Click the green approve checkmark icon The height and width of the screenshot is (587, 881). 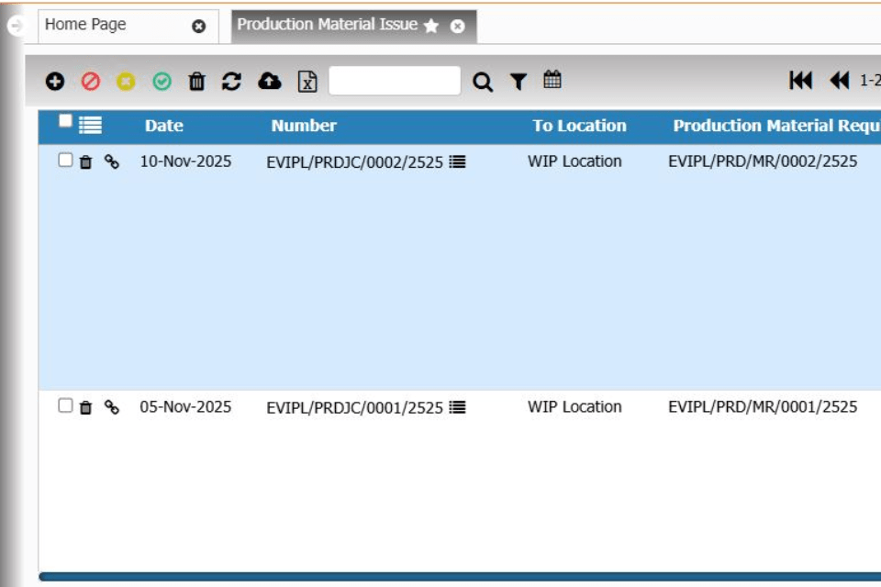pos(162,82)
